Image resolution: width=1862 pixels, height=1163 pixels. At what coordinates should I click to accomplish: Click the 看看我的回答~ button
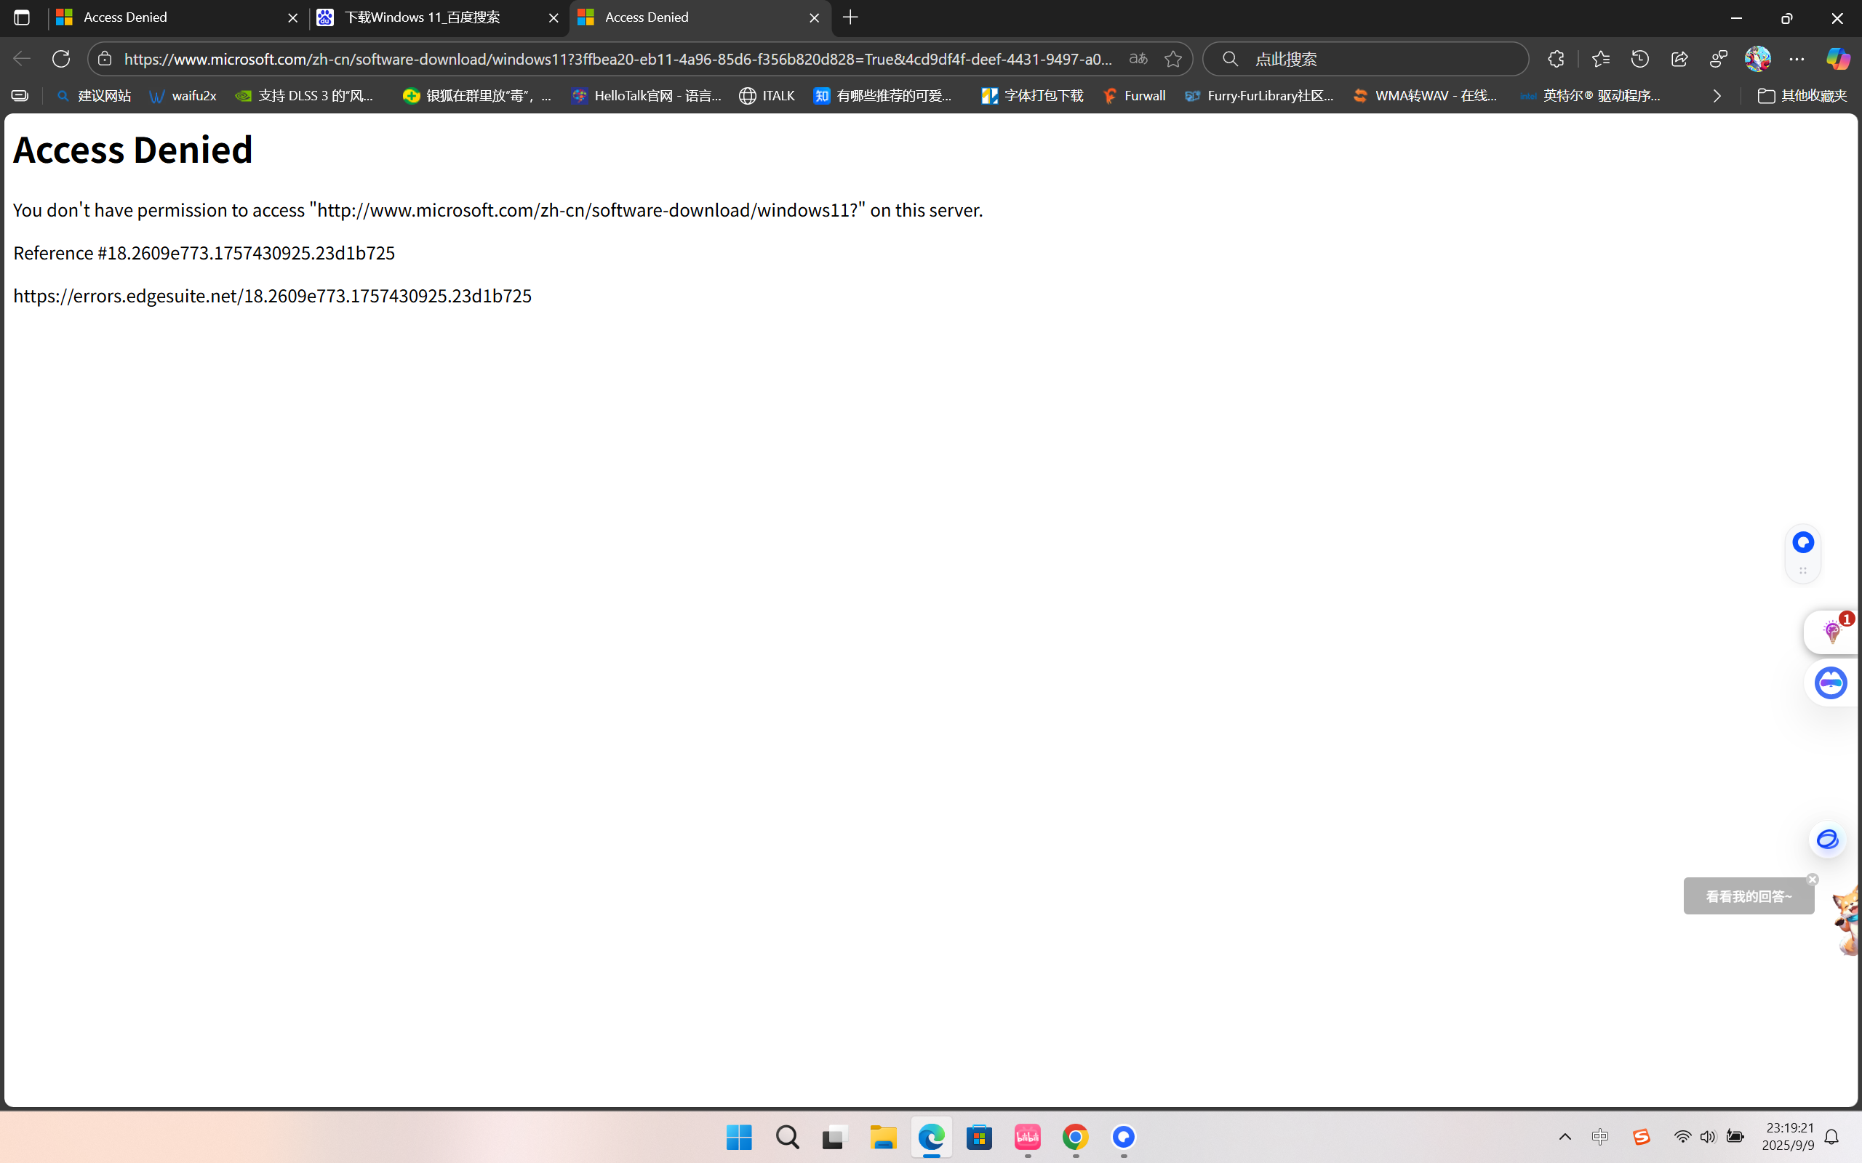click(x=1748, y=896)
